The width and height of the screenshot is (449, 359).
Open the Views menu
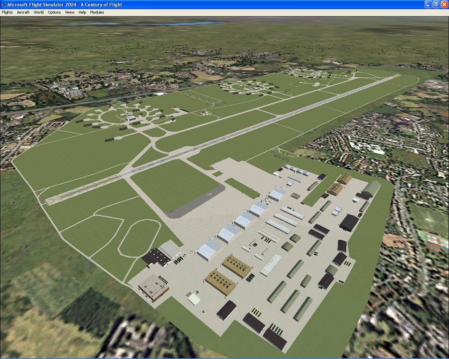[x=70, y=12]
